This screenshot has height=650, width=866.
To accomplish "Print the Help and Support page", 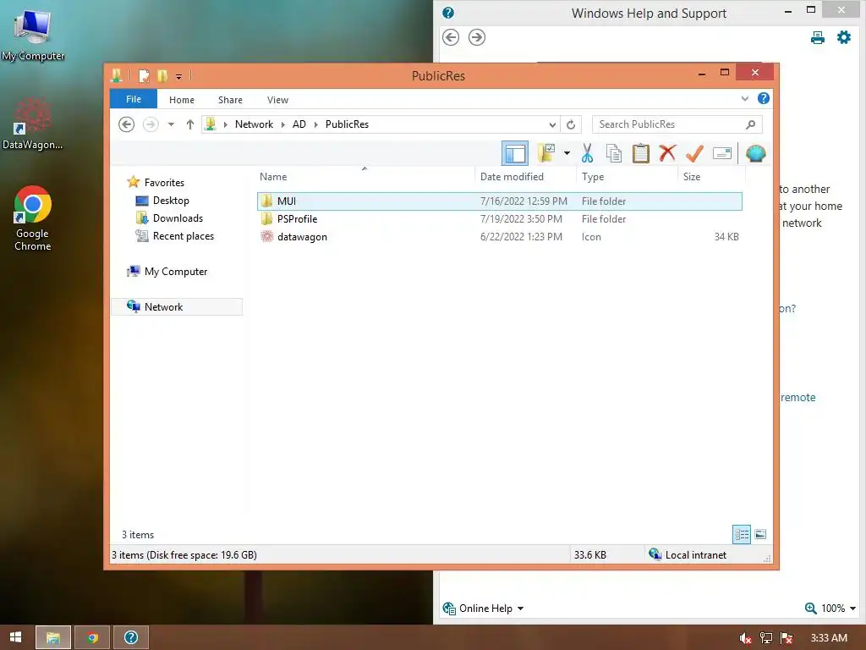I will 818,37.
